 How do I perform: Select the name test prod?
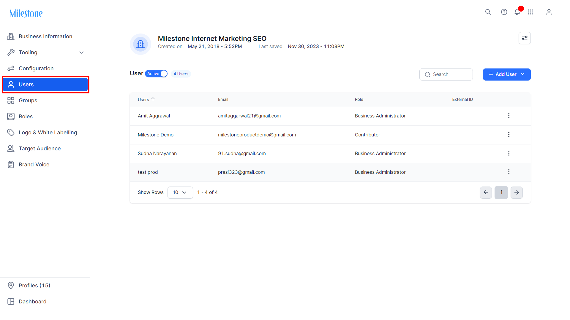click(x=148, y=172)
